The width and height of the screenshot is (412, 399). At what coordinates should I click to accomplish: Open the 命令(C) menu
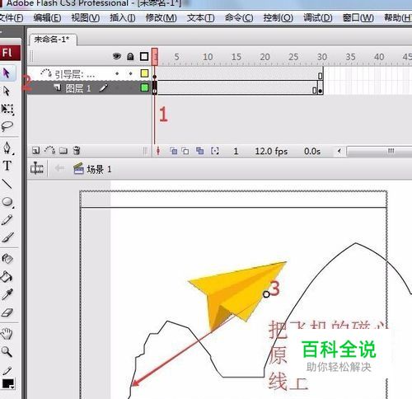click(x=239, y=18)
